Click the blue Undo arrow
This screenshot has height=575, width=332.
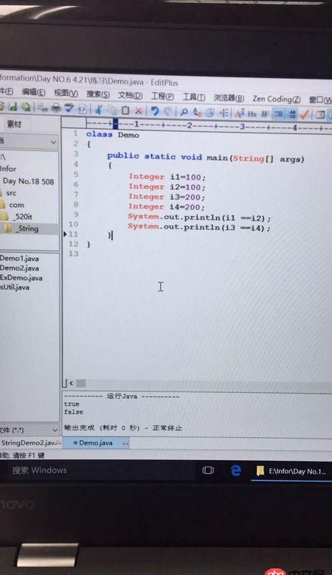155,111
